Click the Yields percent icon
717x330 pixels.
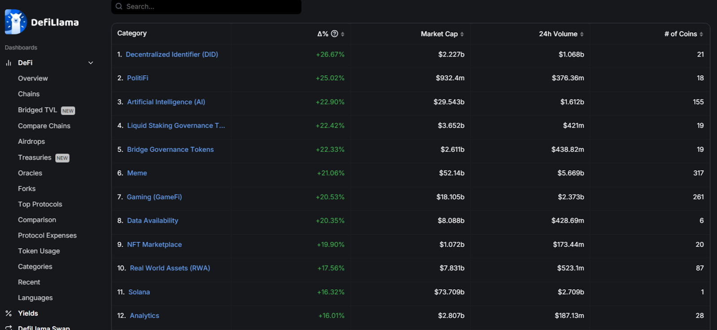coord(9,313)
